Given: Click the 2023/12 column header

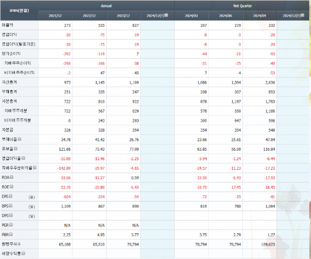Looking at the screenshot, I should click(x=123, y=16).
